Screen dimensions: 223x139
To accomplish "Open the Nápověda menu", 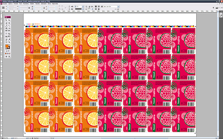I will coord(55,4).
